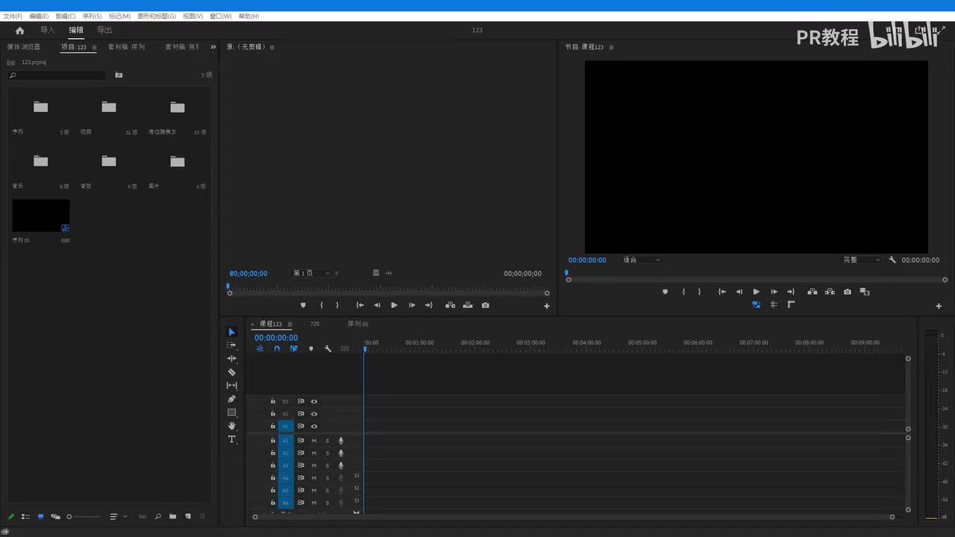This screenshot has width=955, height=537.
Task: Switch to the 导出 workspace
Action: (104, 31)
